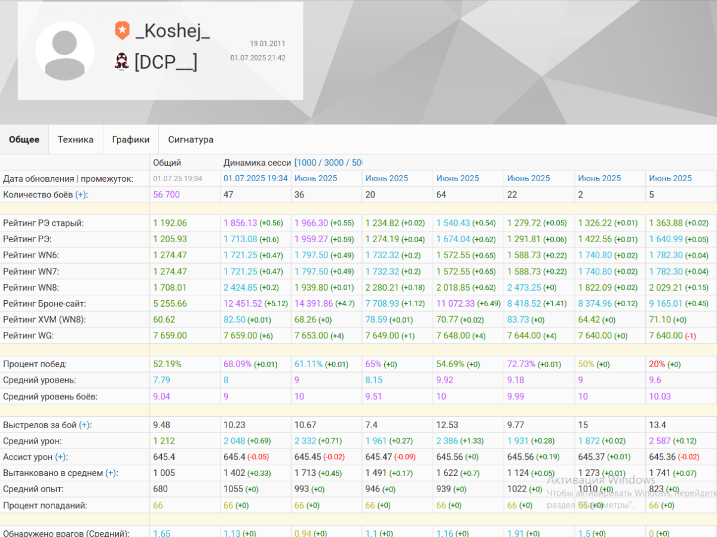Click the DCP__ clan emblem icon

pyautogui.click(x=122, y=61)
